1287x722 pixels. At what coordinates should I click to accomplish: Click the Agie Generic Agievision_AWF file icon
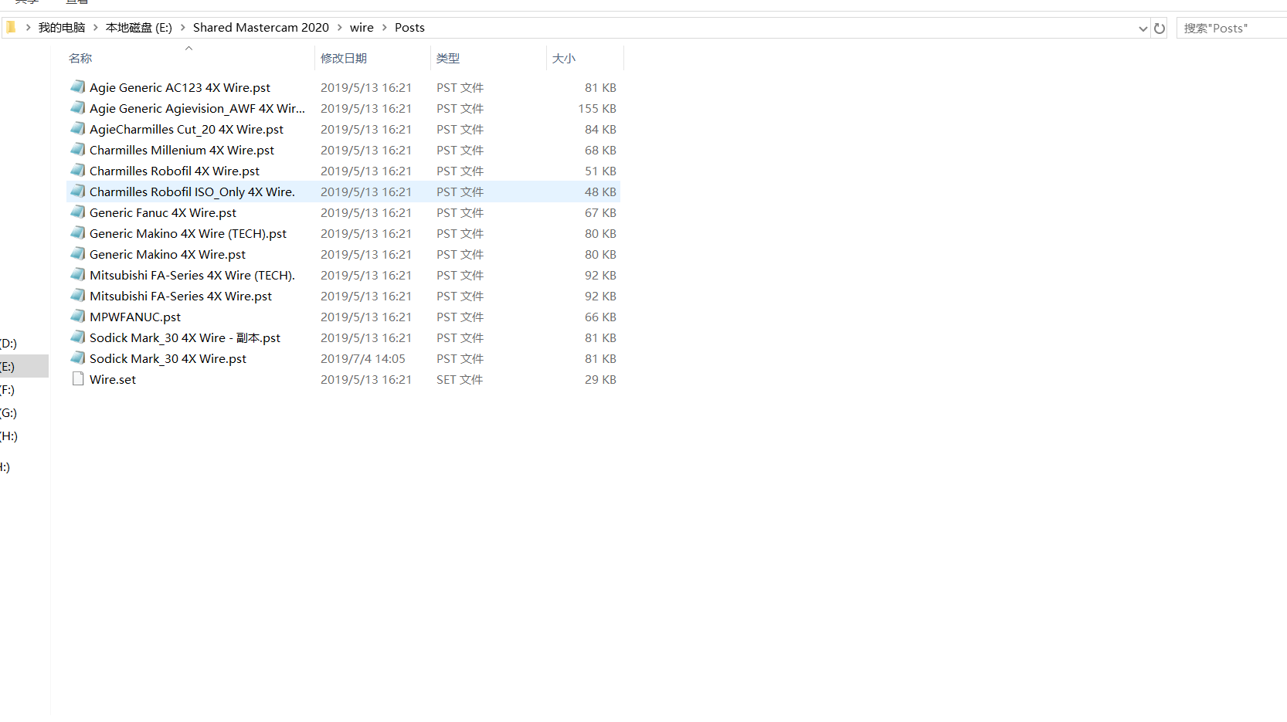77,107
